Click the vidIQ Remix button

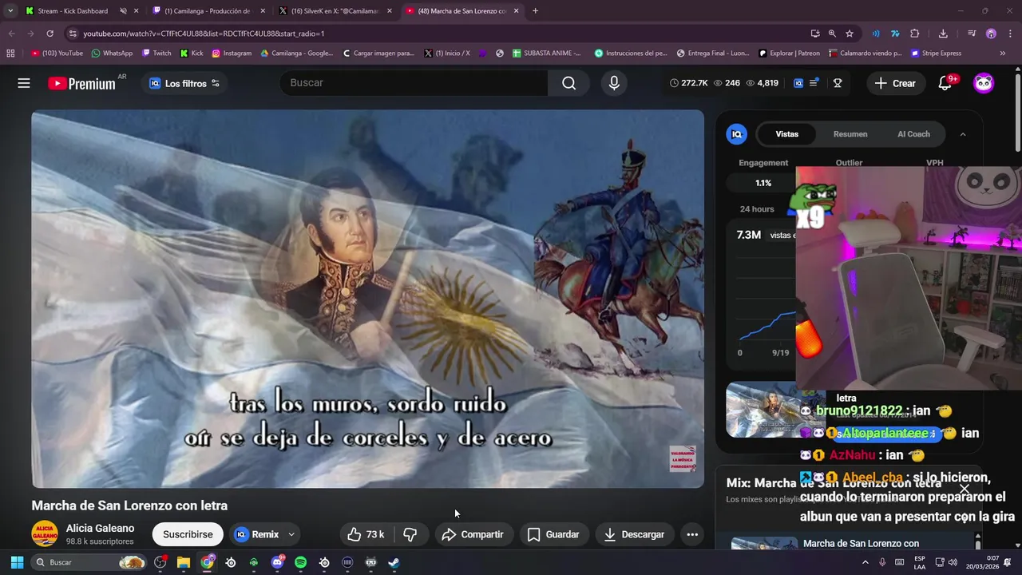(257, 534)
